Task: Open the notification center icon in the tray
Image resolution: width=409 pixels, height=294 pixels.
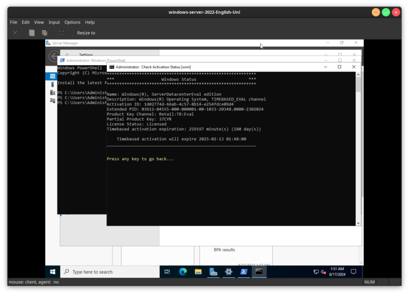Action: pos(353,272)
